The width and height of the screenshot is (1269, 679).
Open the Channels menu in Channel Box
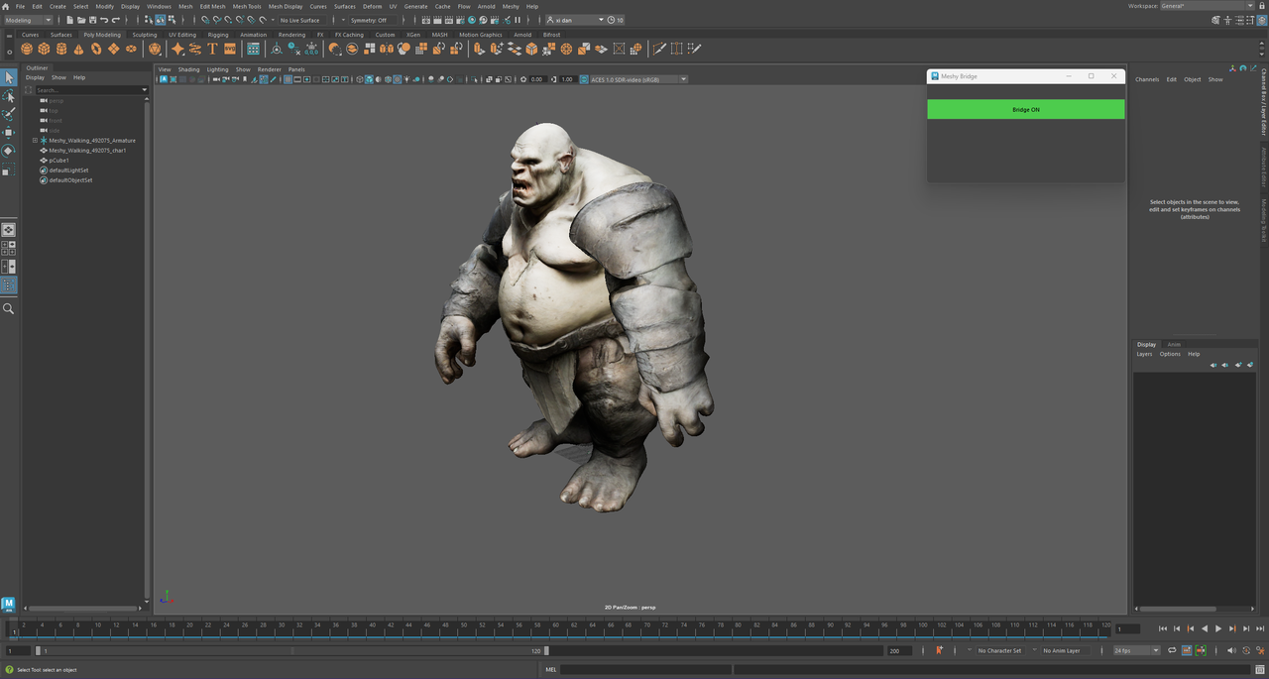[1147, 79]
